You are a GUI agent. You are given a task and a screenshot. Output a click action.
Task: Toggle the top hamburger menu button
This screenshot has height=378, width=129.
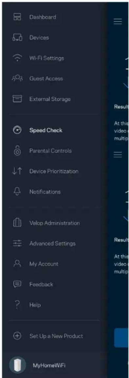(x=118, y=21)
